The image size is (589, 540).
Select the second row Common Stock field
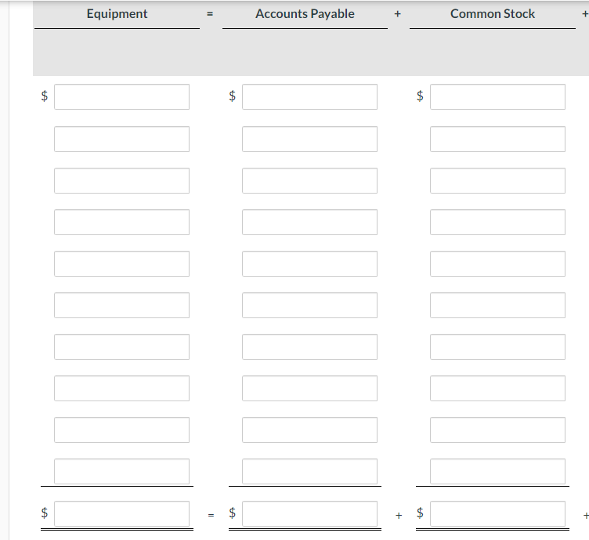497,139
